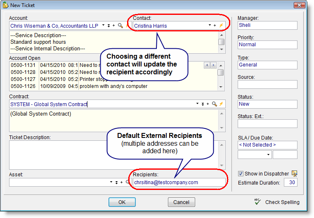Select ticket 0500-1127 in Account Open list
Image resolution: width=314 pixels, height=218 pixels.
24,79
